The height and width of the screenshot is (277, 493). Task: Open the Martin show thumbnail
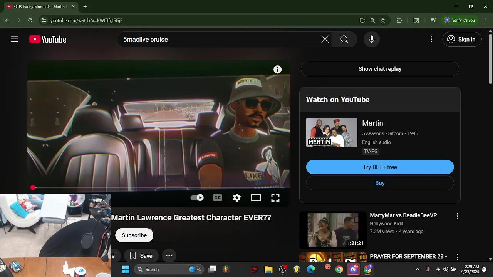[332, 132]
